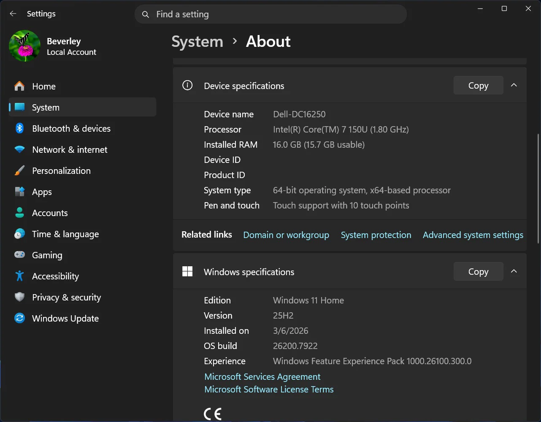Click the back arrow icon in Settings
The image size is (541, 422).
tap(13, 14)
